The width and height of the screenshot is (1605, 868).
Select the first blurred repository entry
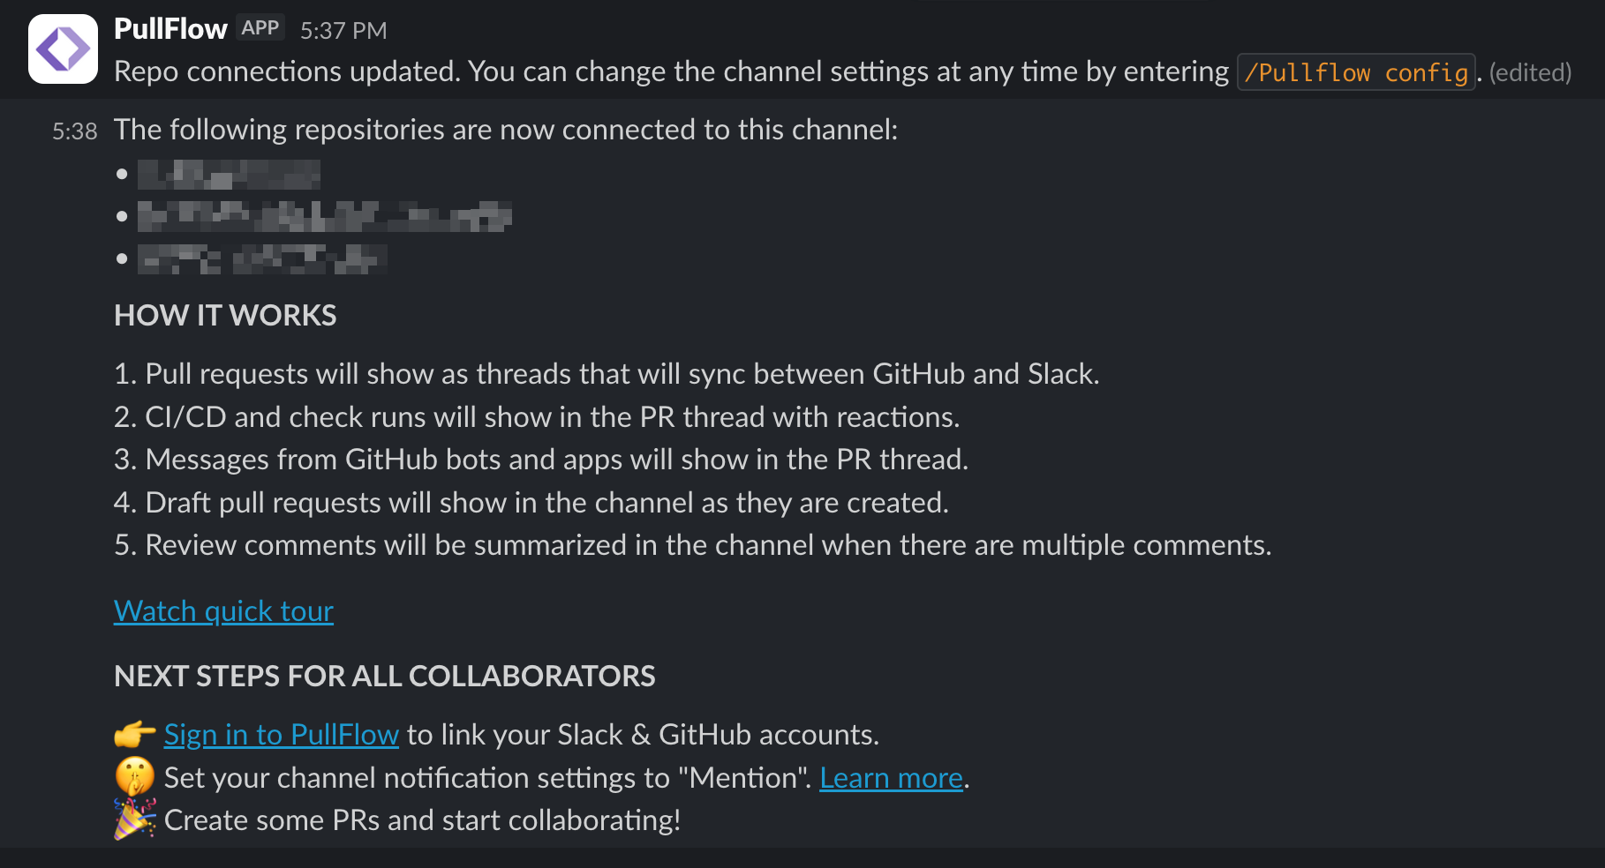point(229,175)
